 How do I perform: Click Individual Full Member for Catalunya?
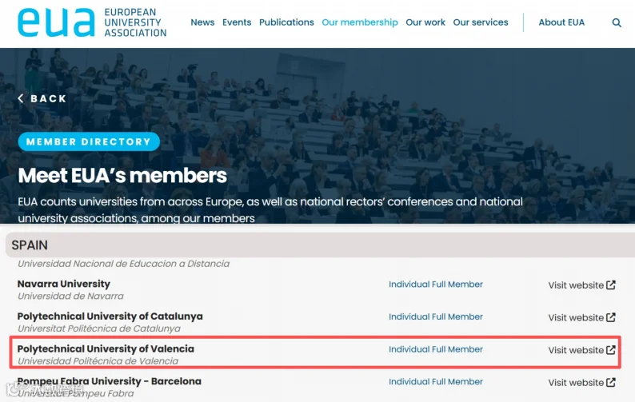436,316
